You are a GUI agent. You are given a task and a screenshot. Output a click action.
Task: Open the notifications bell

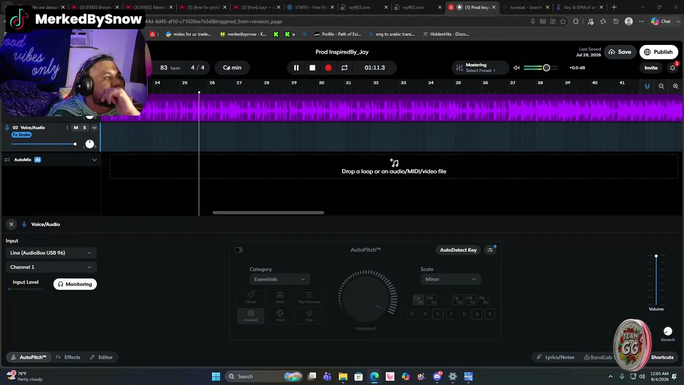click(x=673, y=67)
